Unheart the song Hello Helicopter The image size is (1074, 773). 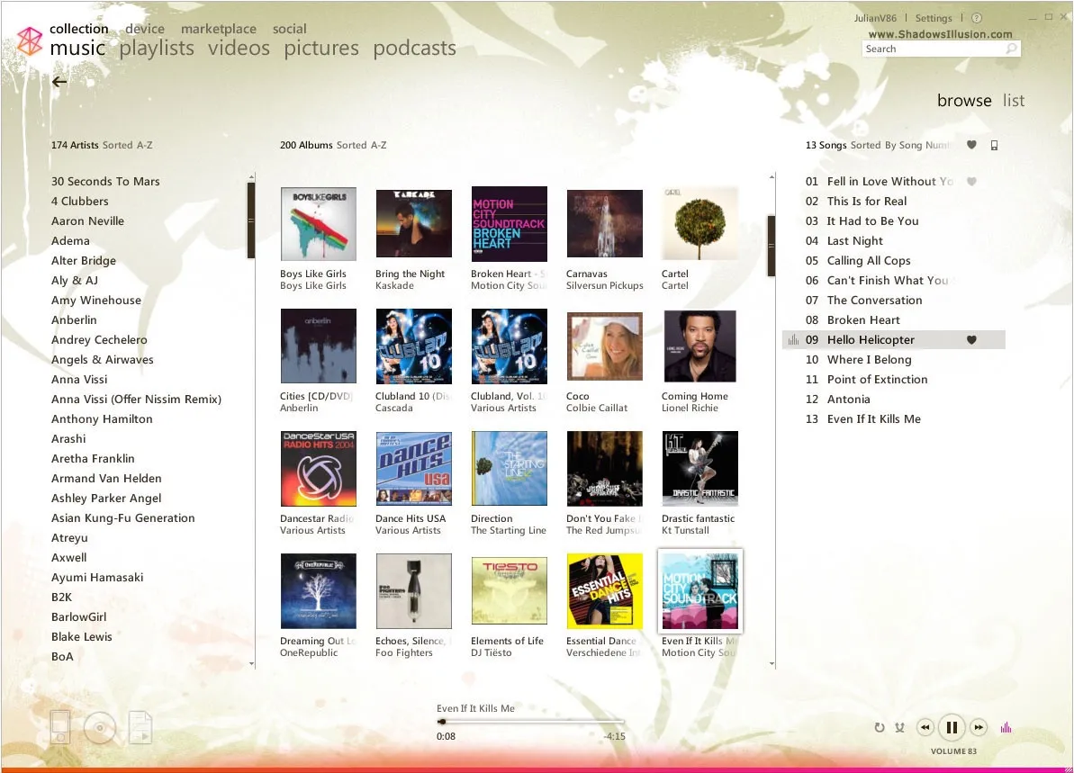(x=970, y=339)
